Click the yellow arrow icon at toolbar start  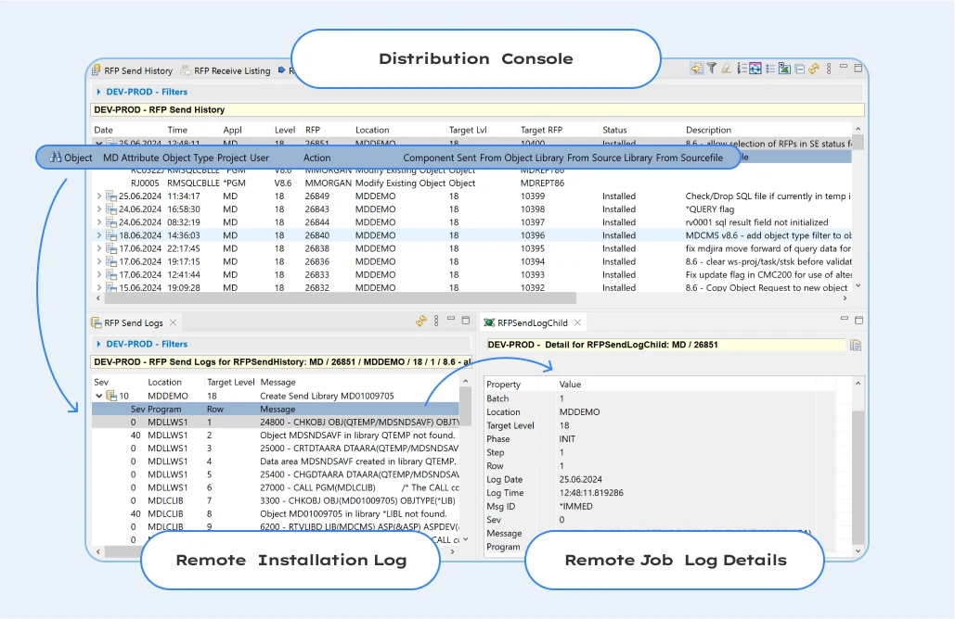(696, 69)
